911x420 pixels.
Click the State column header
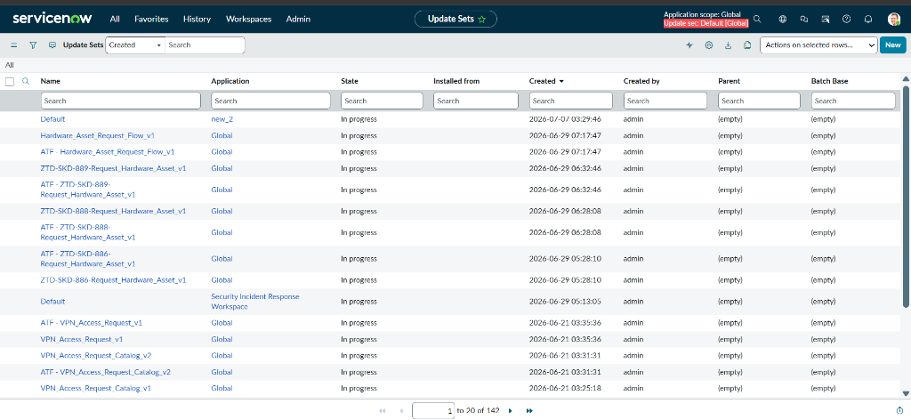coord(349,81)
